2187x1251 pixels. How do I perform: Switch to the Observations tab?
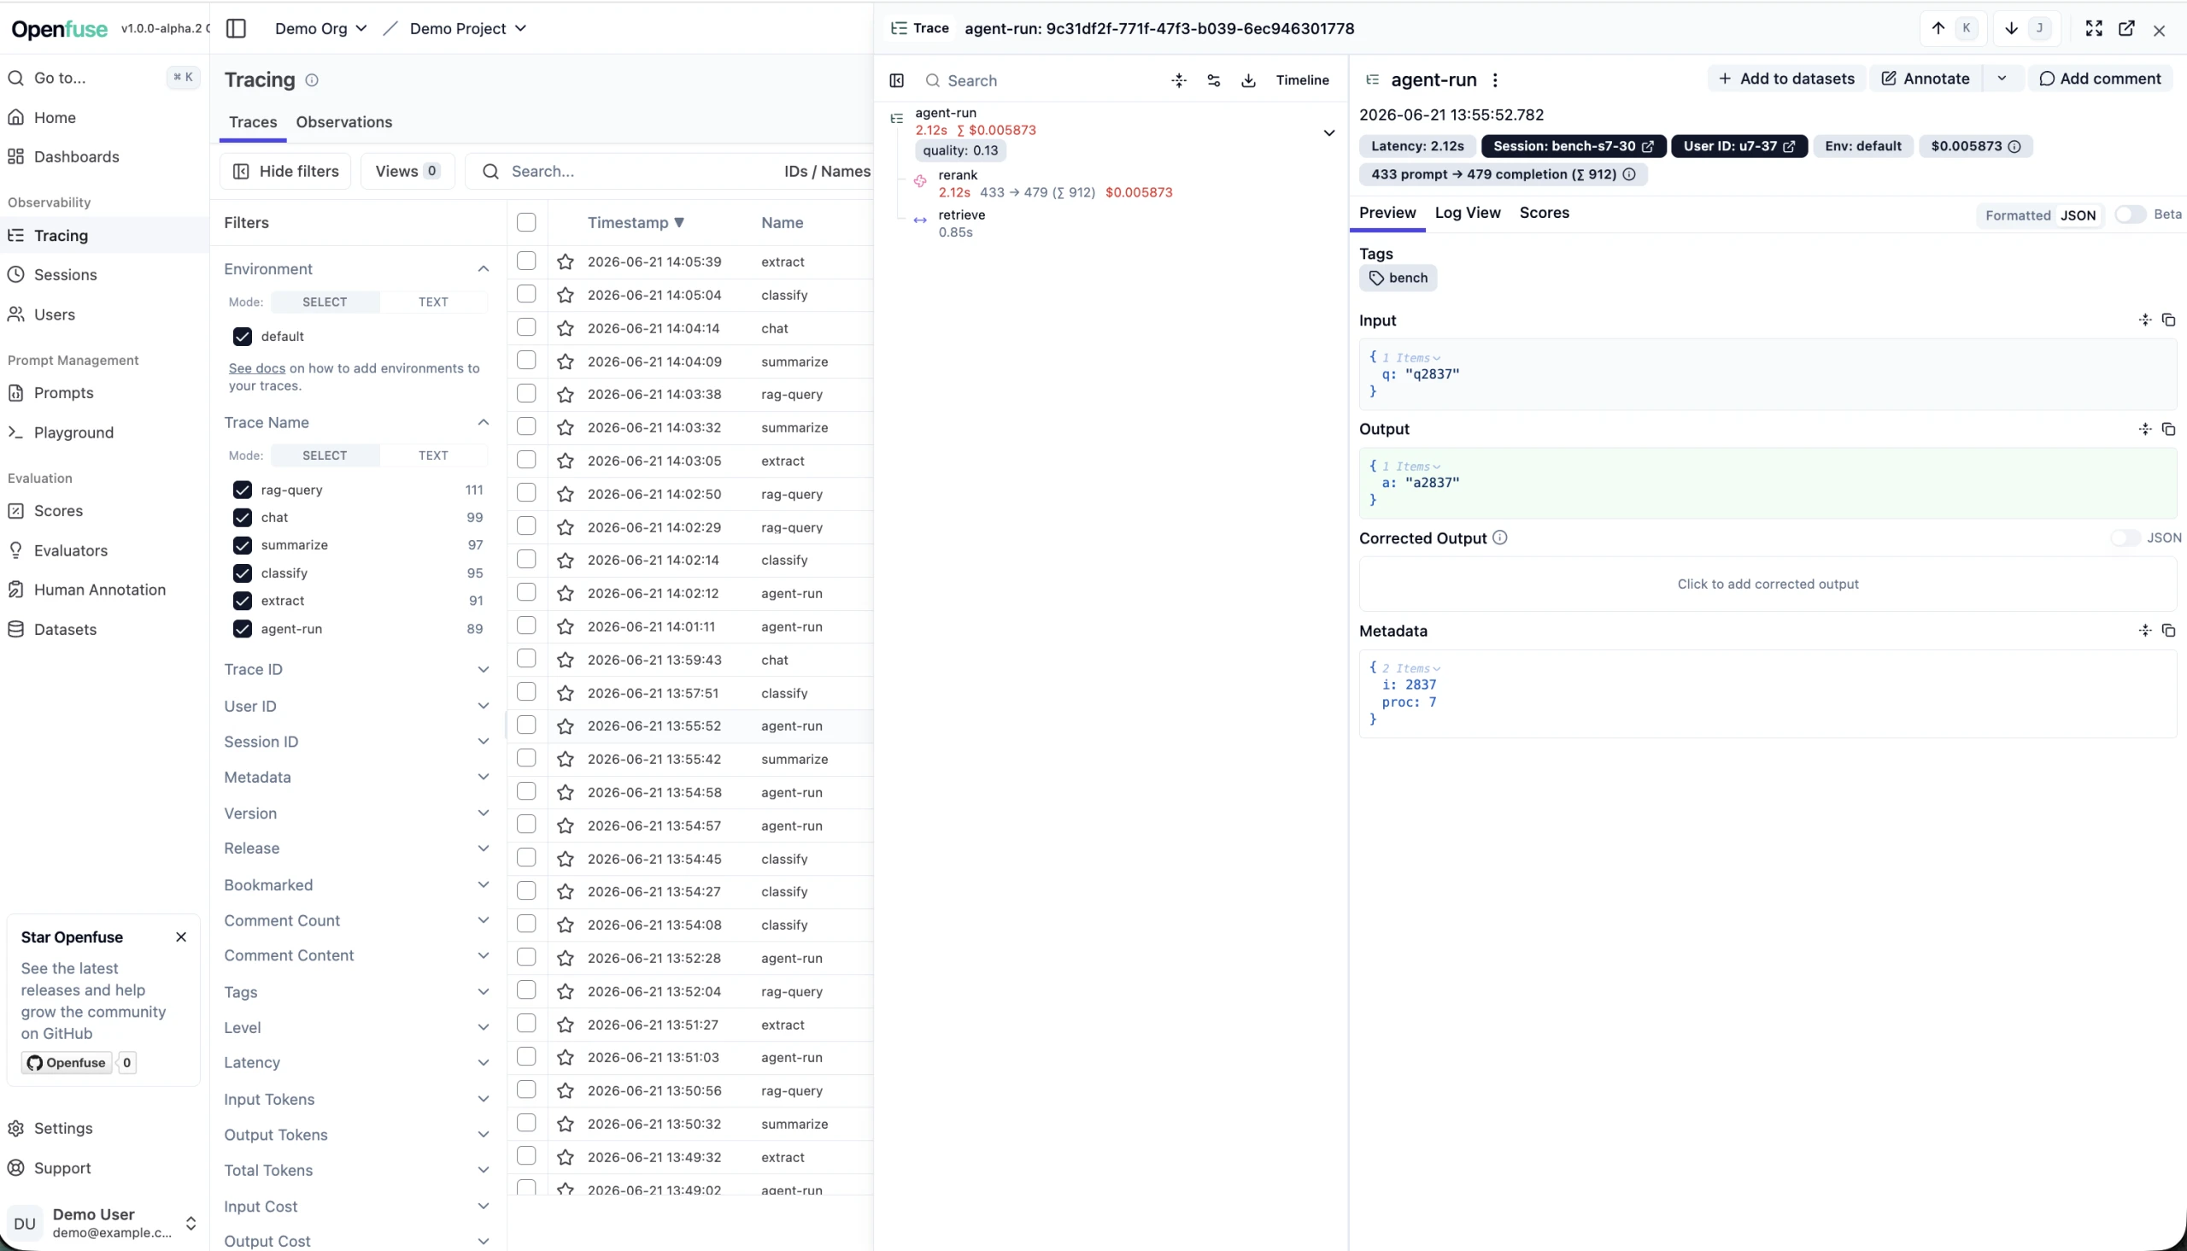pos(343,122)
